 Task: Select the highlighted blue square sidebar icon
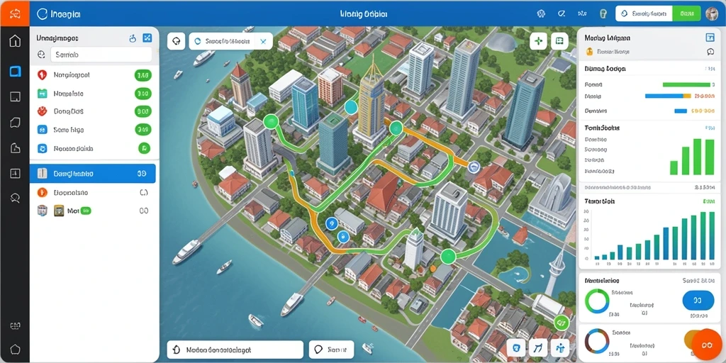(x=15, y=72)
